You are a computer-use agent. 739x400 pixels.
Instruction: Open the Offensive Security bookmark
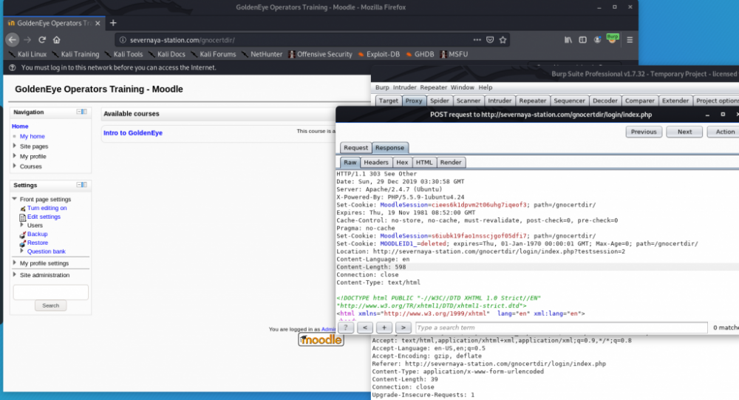point(321,54)
